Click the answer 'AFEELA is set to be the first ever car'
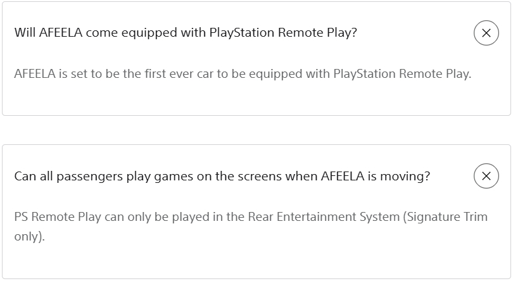513x281 pixels. point(243,73)
